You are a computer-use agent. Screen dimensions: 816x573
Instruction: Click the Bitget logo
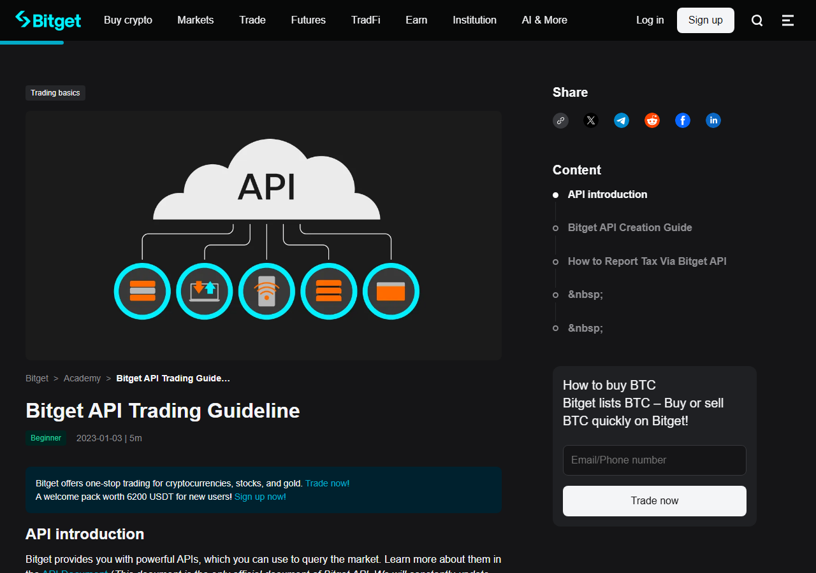coord(48,20)
